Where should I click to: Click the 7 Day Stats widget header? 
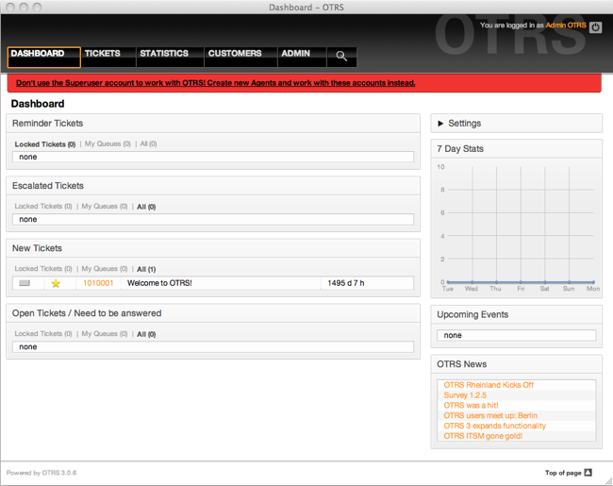(517, 149)
